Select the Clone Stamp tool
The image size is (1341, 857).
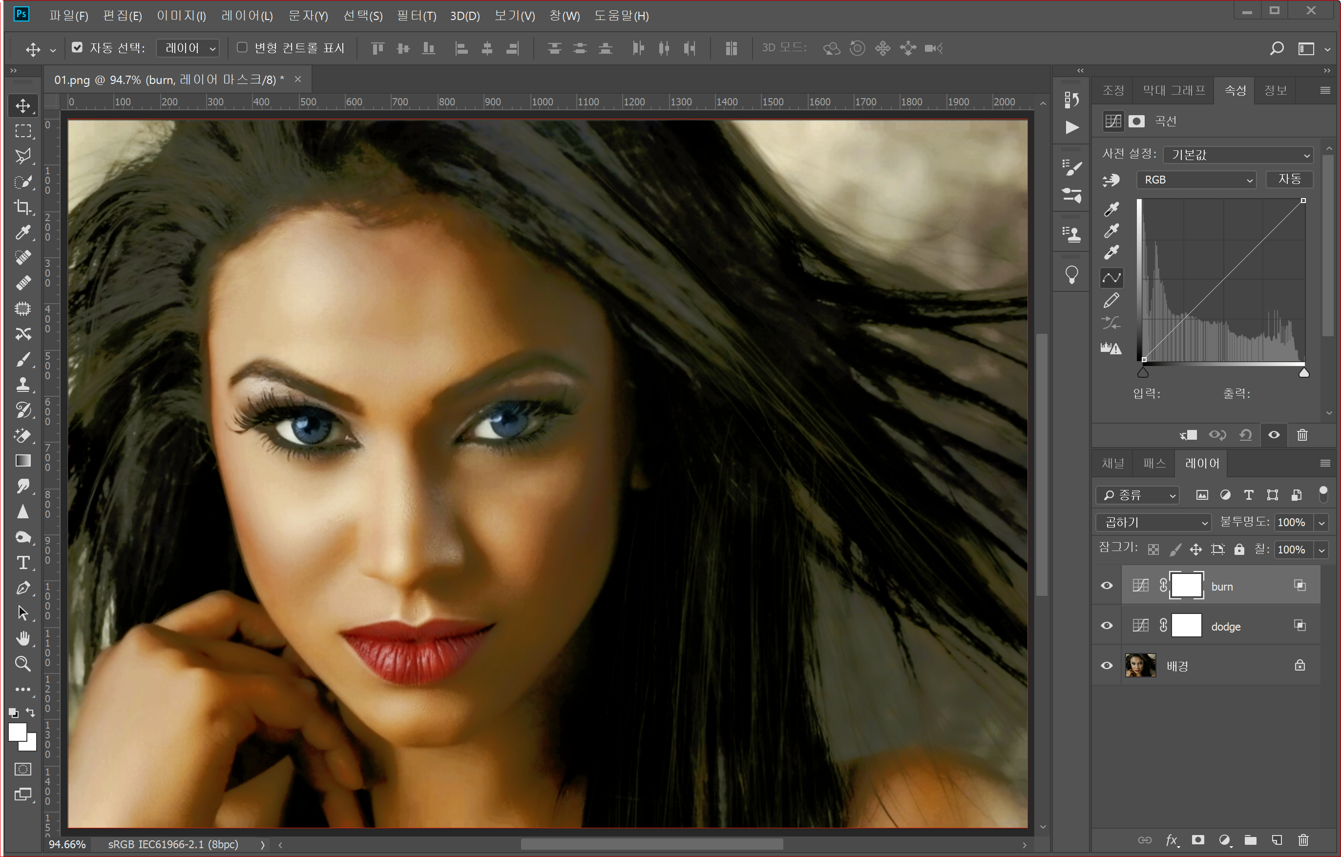coord(23,385)
